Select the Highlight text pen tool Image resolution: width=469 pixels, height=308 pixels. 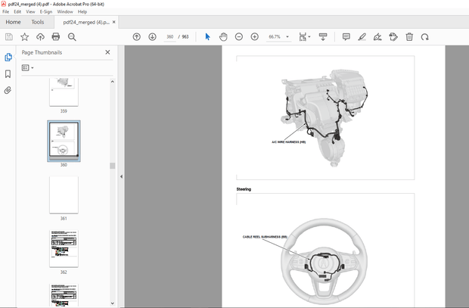(x=362, y=37)
